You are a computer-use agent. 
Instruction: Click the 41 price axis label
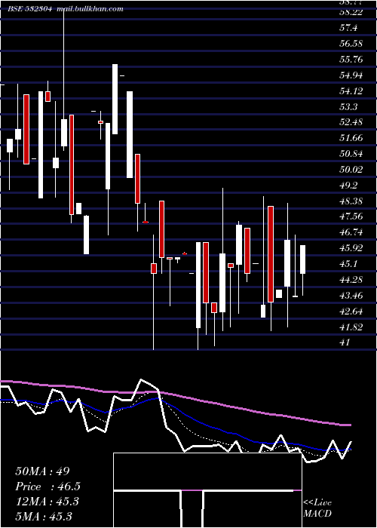tap(344, 342)
